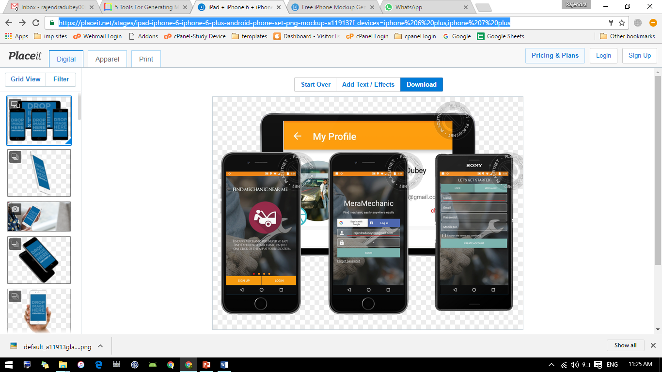Open the action center notifications icon

pos(598,365)
